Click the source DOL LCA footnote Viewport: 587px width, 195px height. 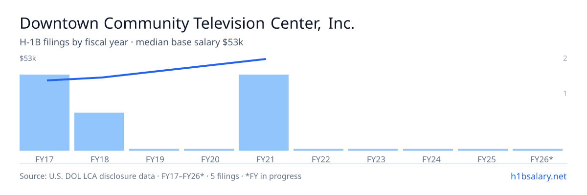pyautogui.click(x=160, y=176)
